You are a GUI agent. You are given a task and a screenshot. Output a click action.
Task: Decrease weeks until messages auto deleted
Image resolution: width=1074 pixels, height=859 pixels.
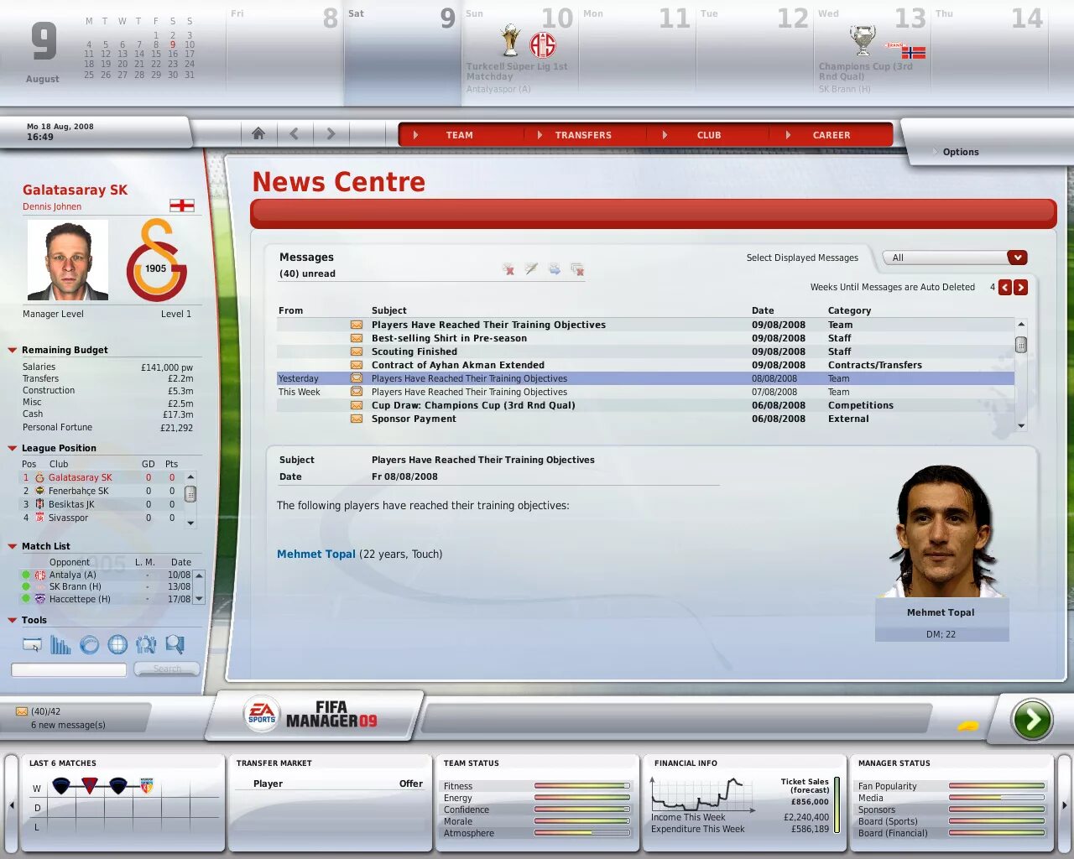[x=1005, y=287]
